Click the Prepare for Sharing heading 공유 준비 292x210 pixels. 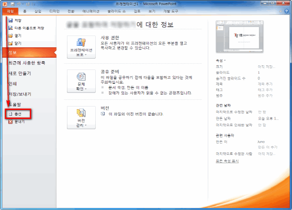tap(110, 72)
